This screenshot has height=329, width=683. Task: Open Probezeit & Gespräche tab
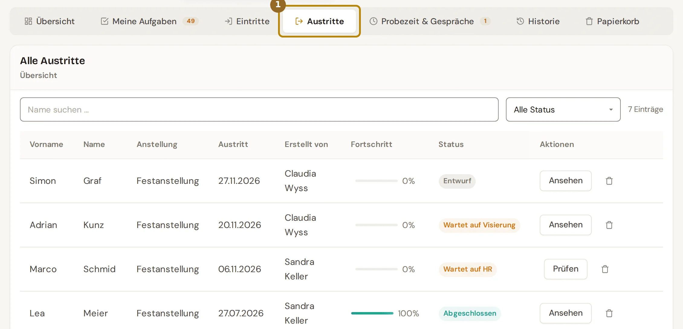coord(430,21)
